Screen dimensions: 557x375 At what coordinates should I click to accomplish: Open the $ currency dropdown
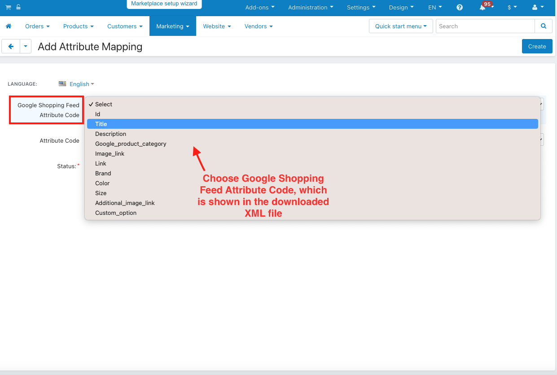(512, 7)
